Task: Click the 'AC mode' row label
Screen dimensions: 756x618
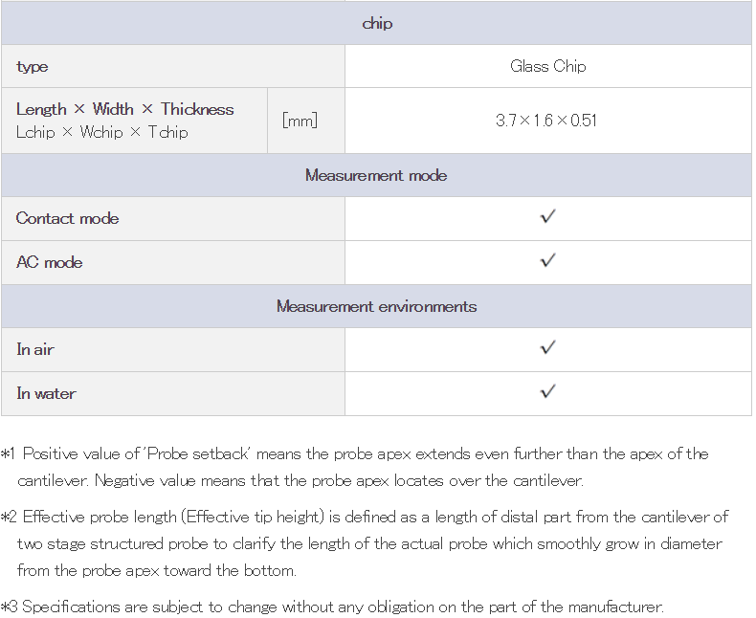Action: pyautogui.click(x=49, y=262)
